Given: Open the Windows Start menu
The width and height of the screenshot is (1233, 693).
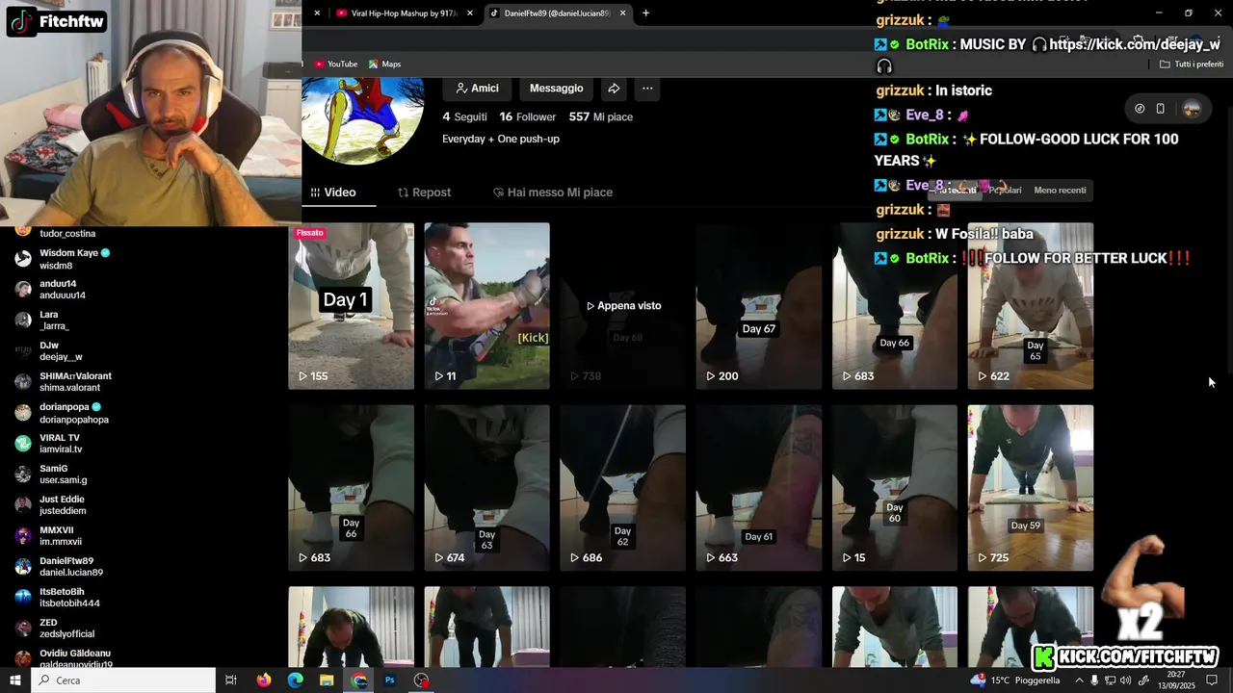Looking at the screenshot, I should click(15, 680).
